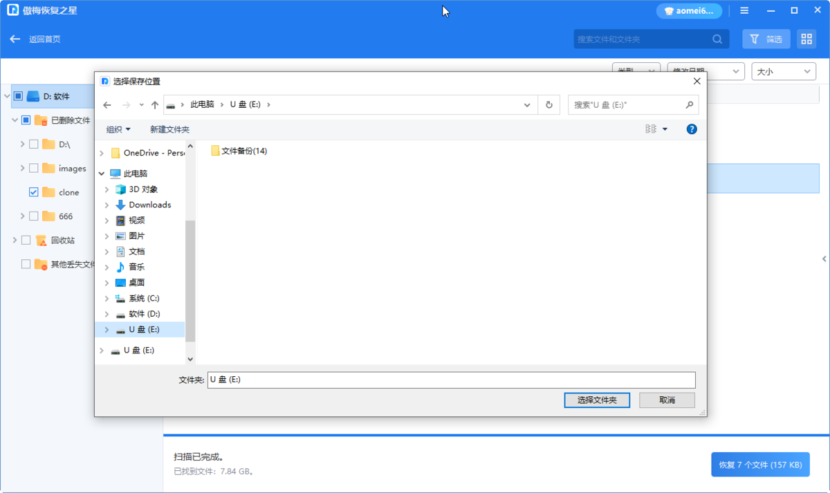Go up one folder level

click(155, 105)
